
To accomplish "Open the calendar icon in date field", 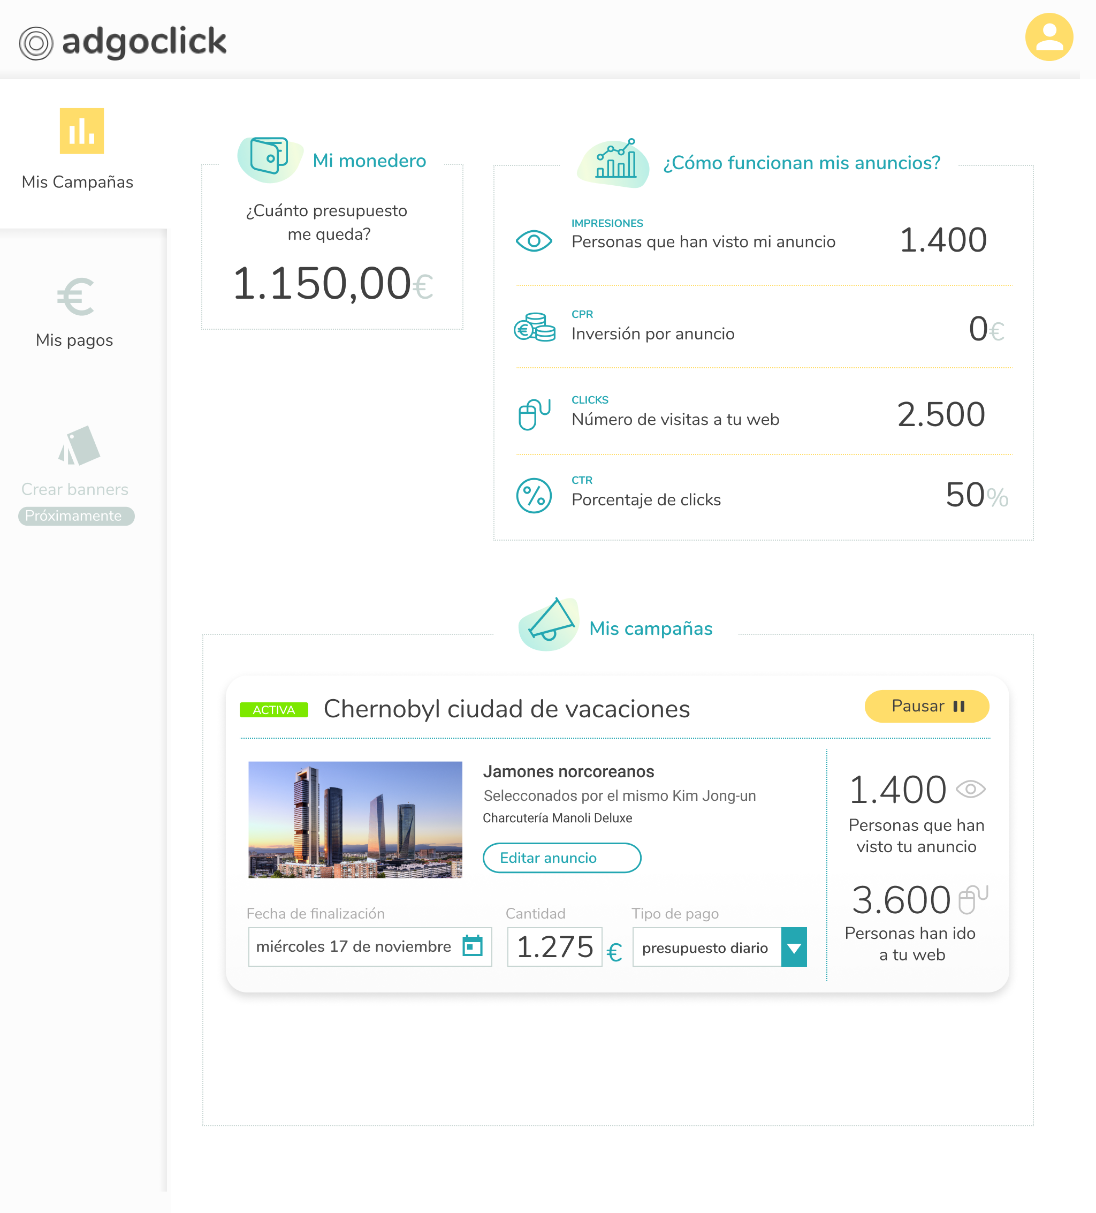I will (472, 945).
